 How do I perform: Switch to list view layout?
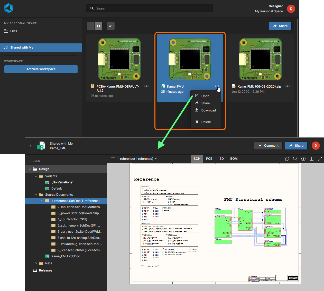90,26
